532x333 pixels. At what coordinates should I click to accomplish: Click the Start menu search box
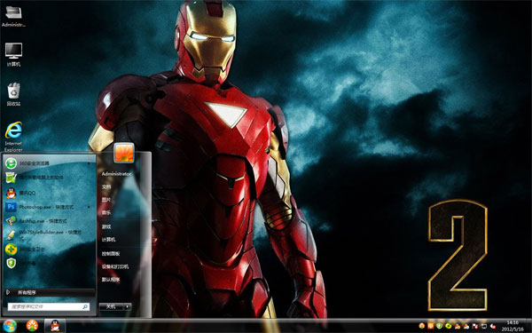(49, 306)
